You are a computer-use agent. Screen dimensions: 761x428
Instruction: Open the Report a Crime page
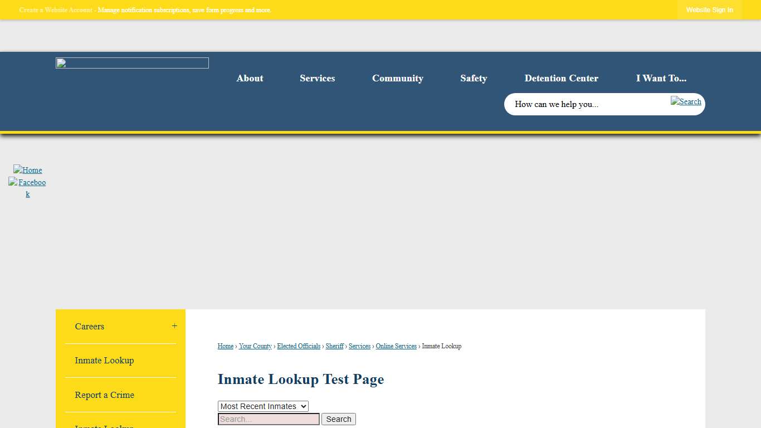pos(104,395)
